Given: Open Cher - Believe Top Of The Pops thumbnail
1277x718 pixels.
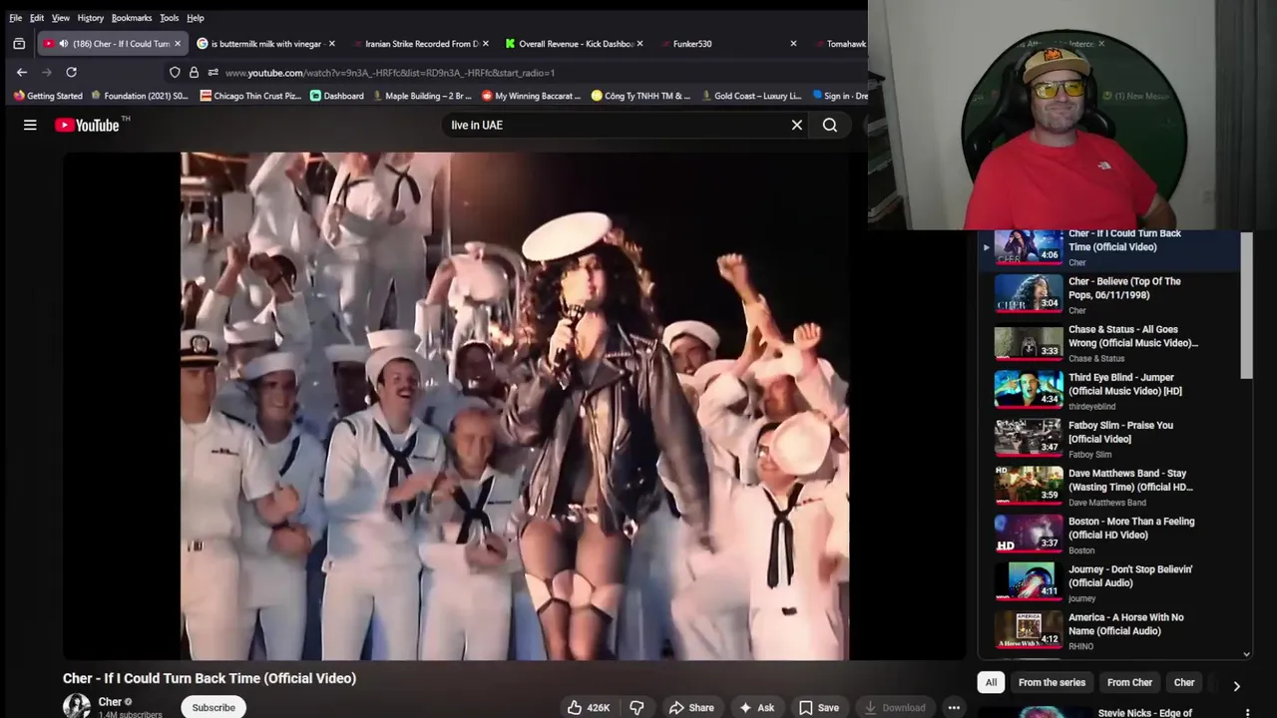Looking at the screenshot, I should coord(1029,294).
